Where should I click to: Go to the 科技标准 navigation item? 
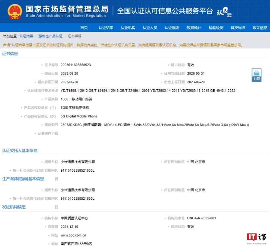[x=238, y=27]
